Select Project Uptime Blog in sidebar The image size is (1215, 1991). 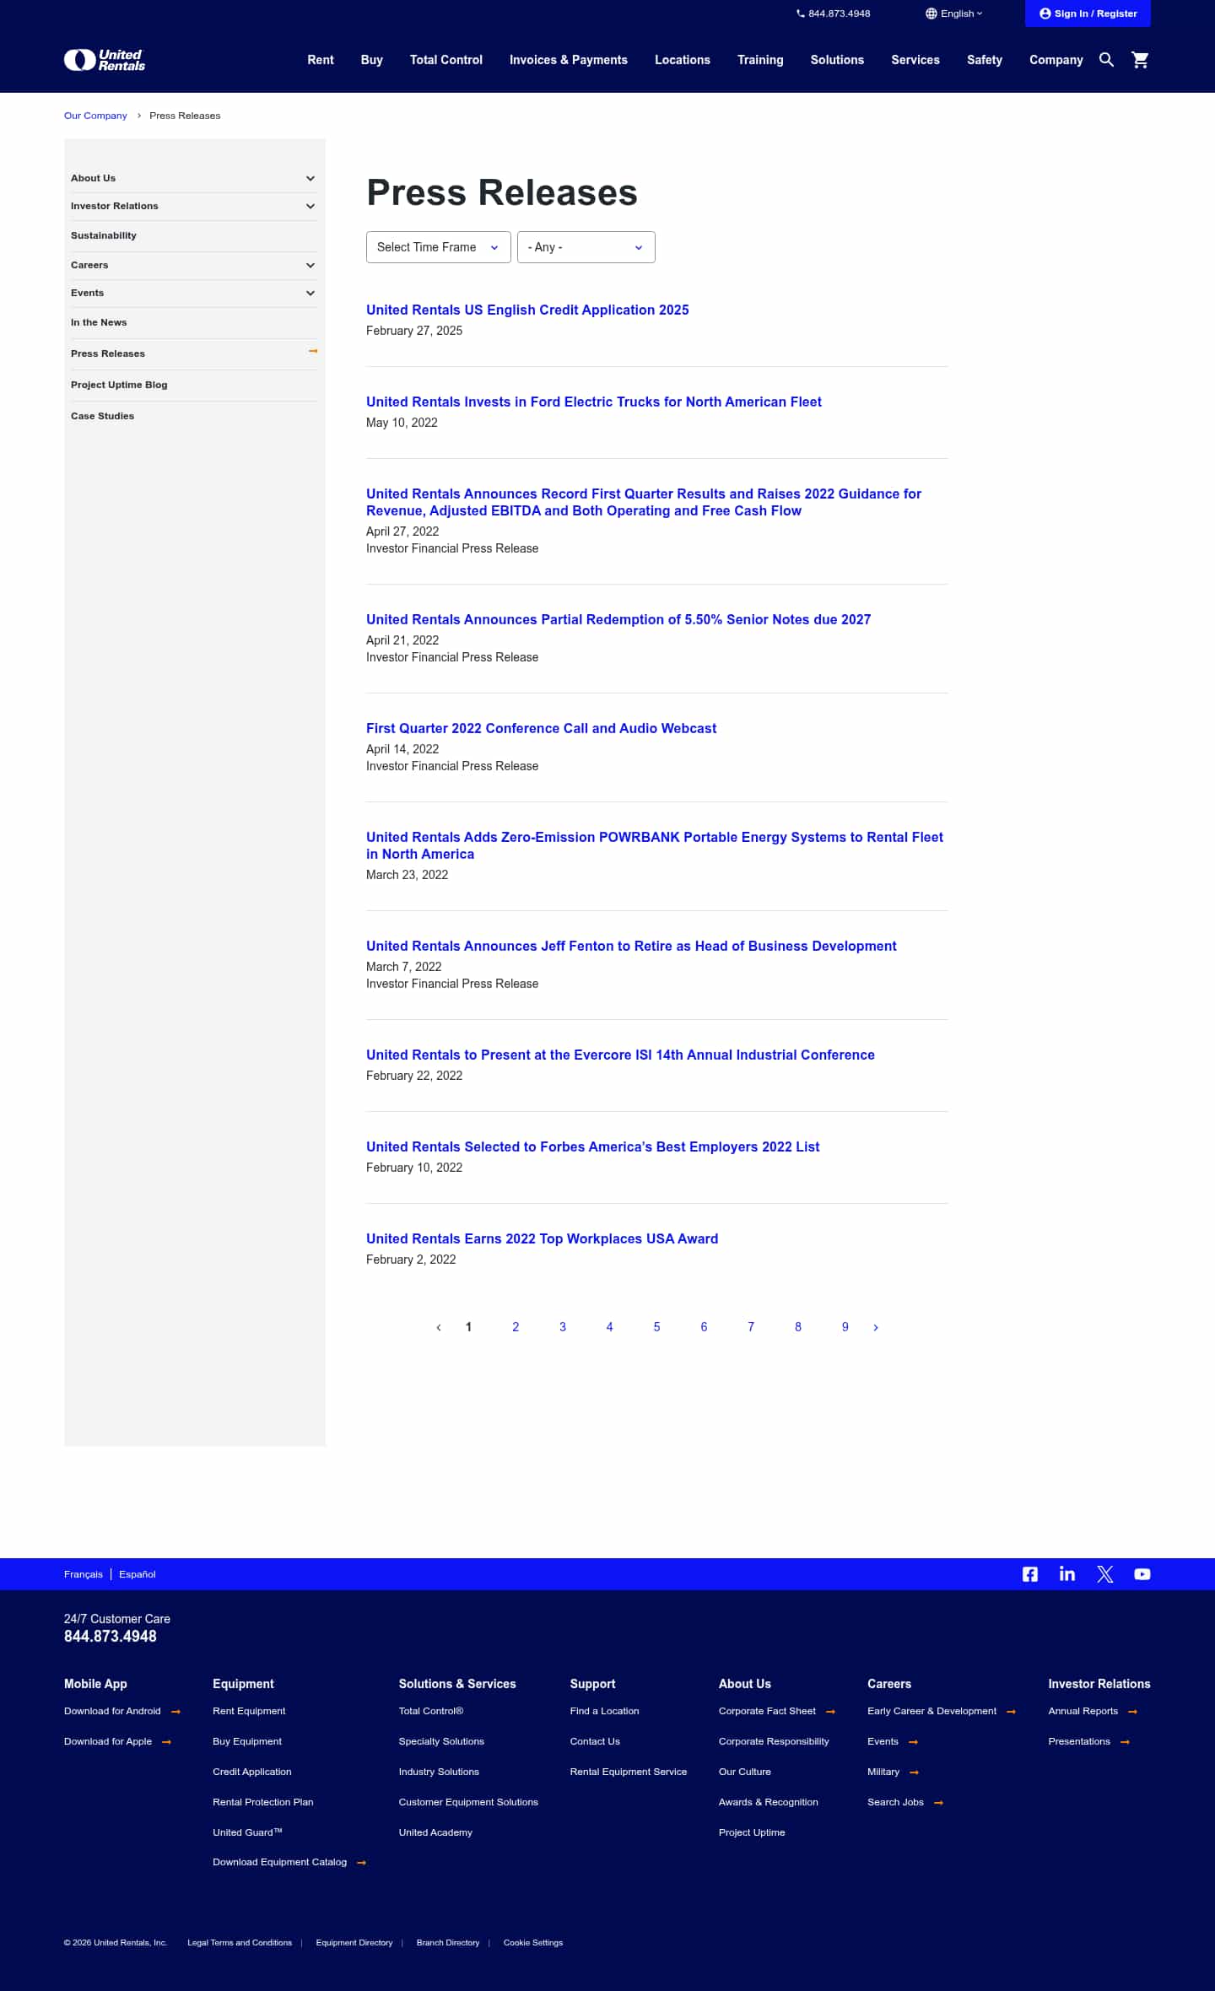click(119, 385)
